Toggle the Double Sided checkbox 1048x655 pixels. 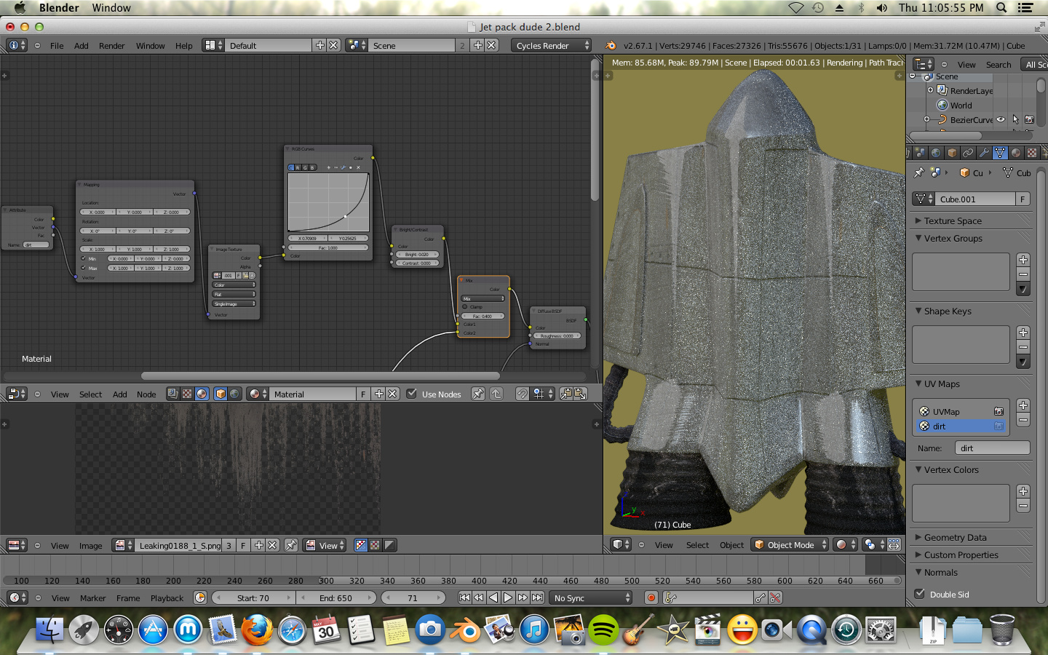920,594
